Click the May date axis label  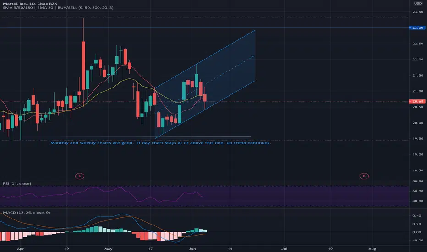coord(109,249)
